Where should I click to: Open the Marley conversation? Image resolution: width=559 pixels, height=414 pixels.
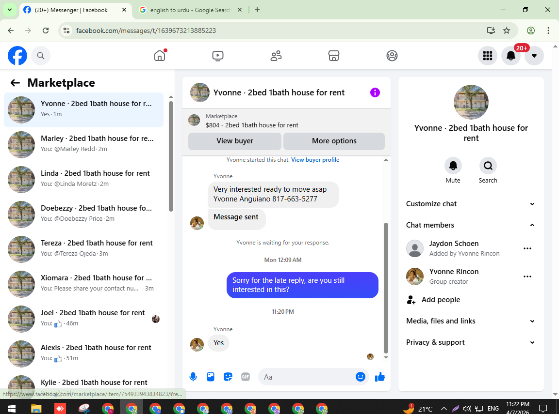(x=84, y=145)
